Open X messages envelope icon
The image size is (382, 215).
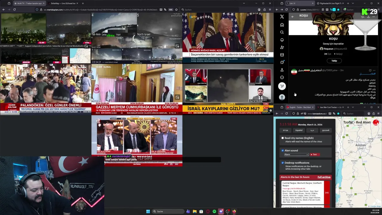click(x=282, y=55)
